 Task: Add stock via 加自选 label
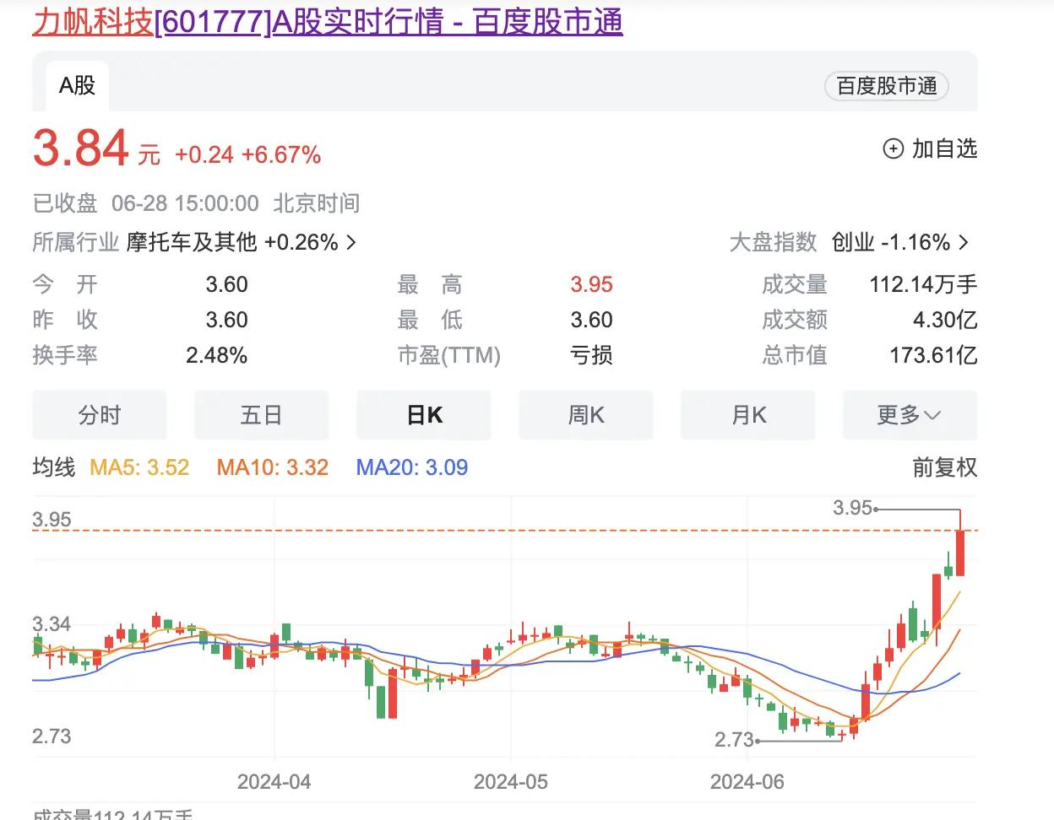944,149
